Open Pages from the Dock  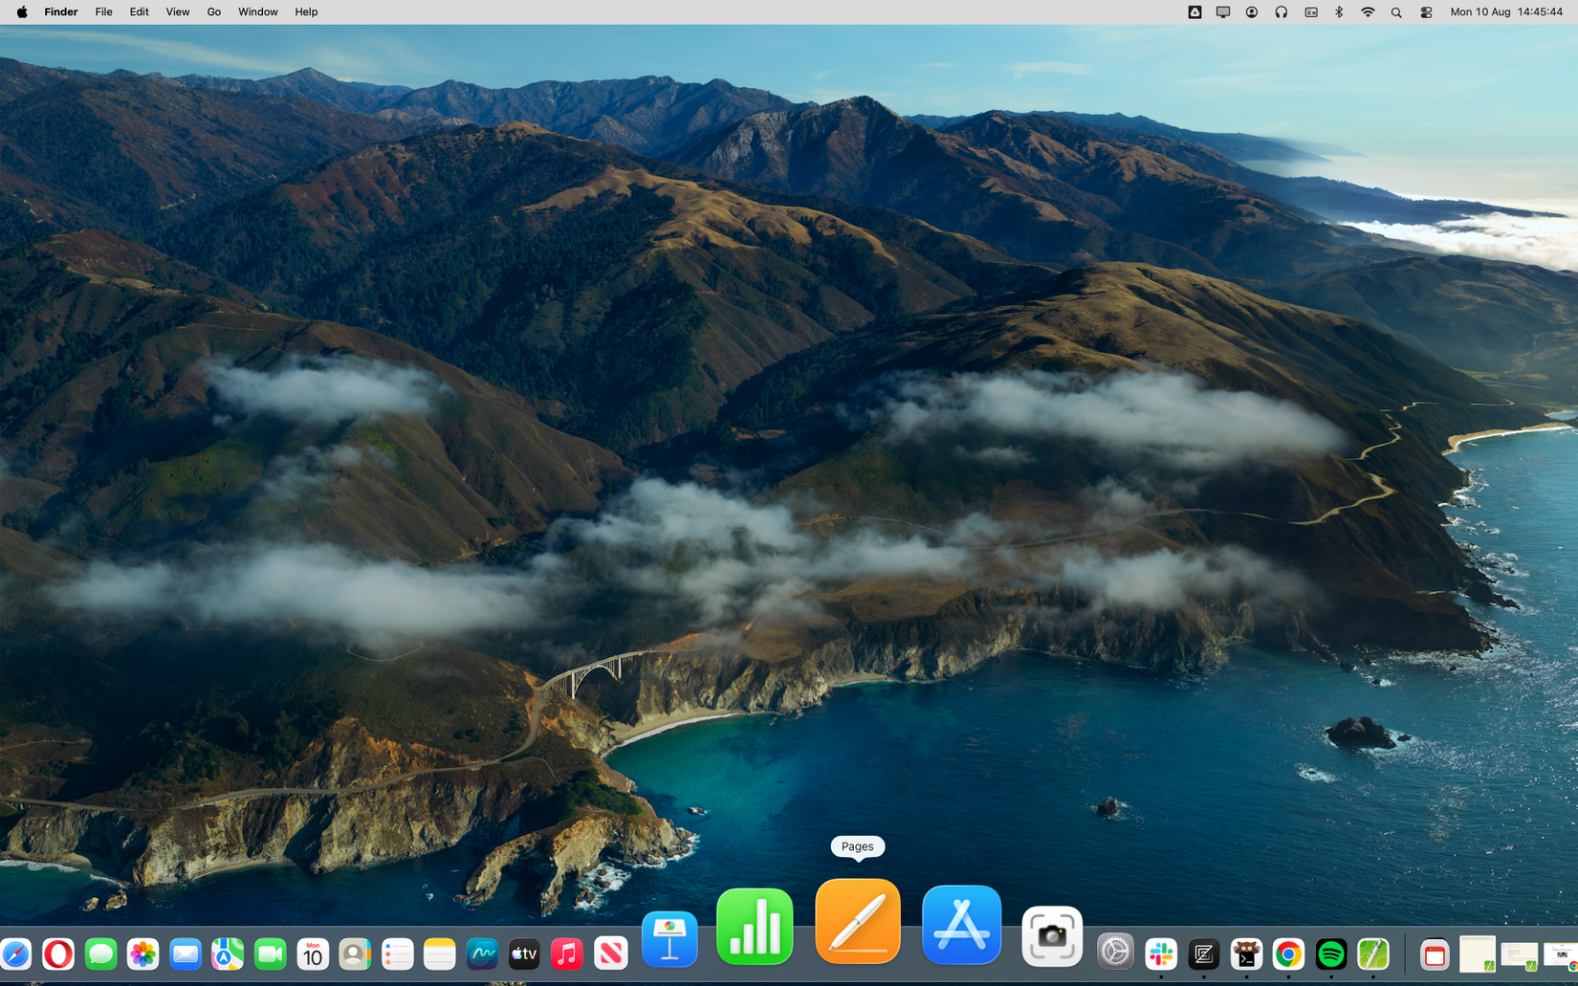(858, 921)
